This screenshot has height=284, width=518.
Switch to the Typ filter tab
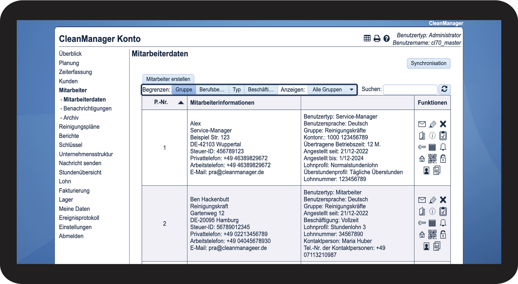click(x=237, y=90)
